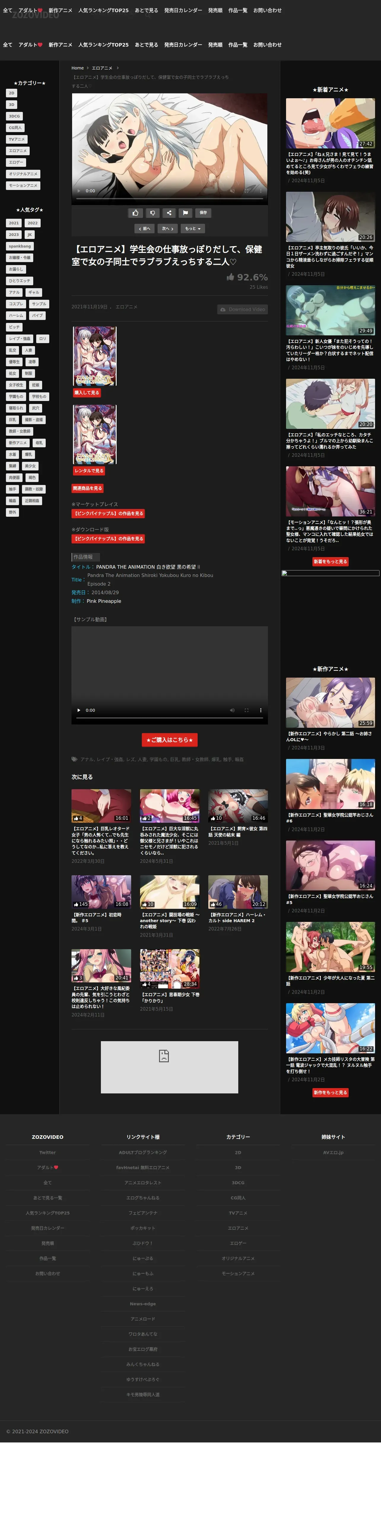The image size is (381, 1522).
Task: Click the 2022 popular tag
Action: coord(32,223)
